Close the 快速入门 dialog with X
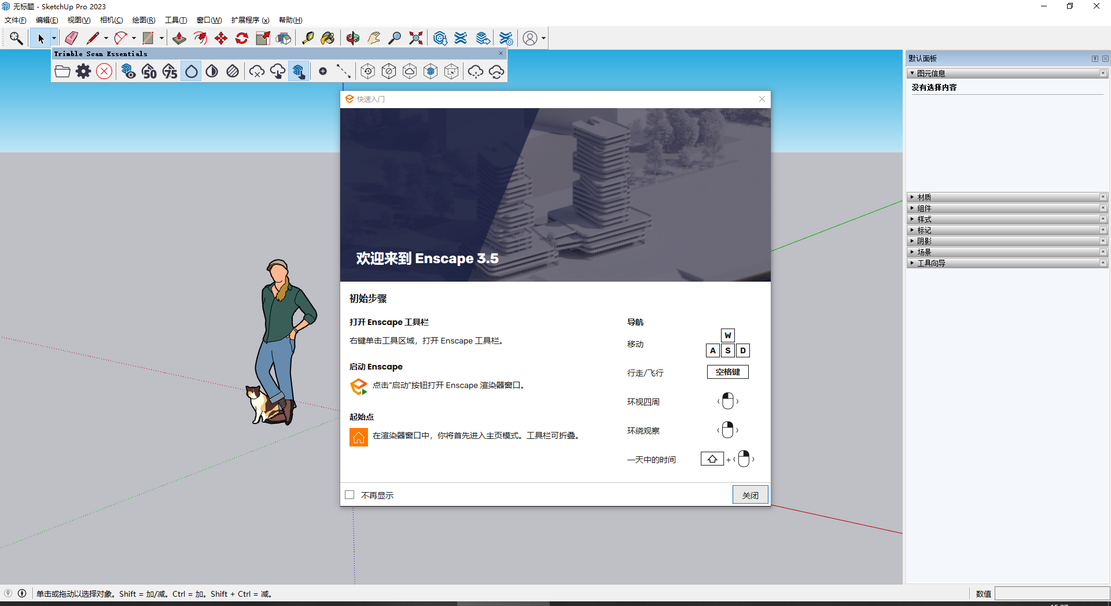Viewport: 1111px width, 606px height. tap(762, 99)
